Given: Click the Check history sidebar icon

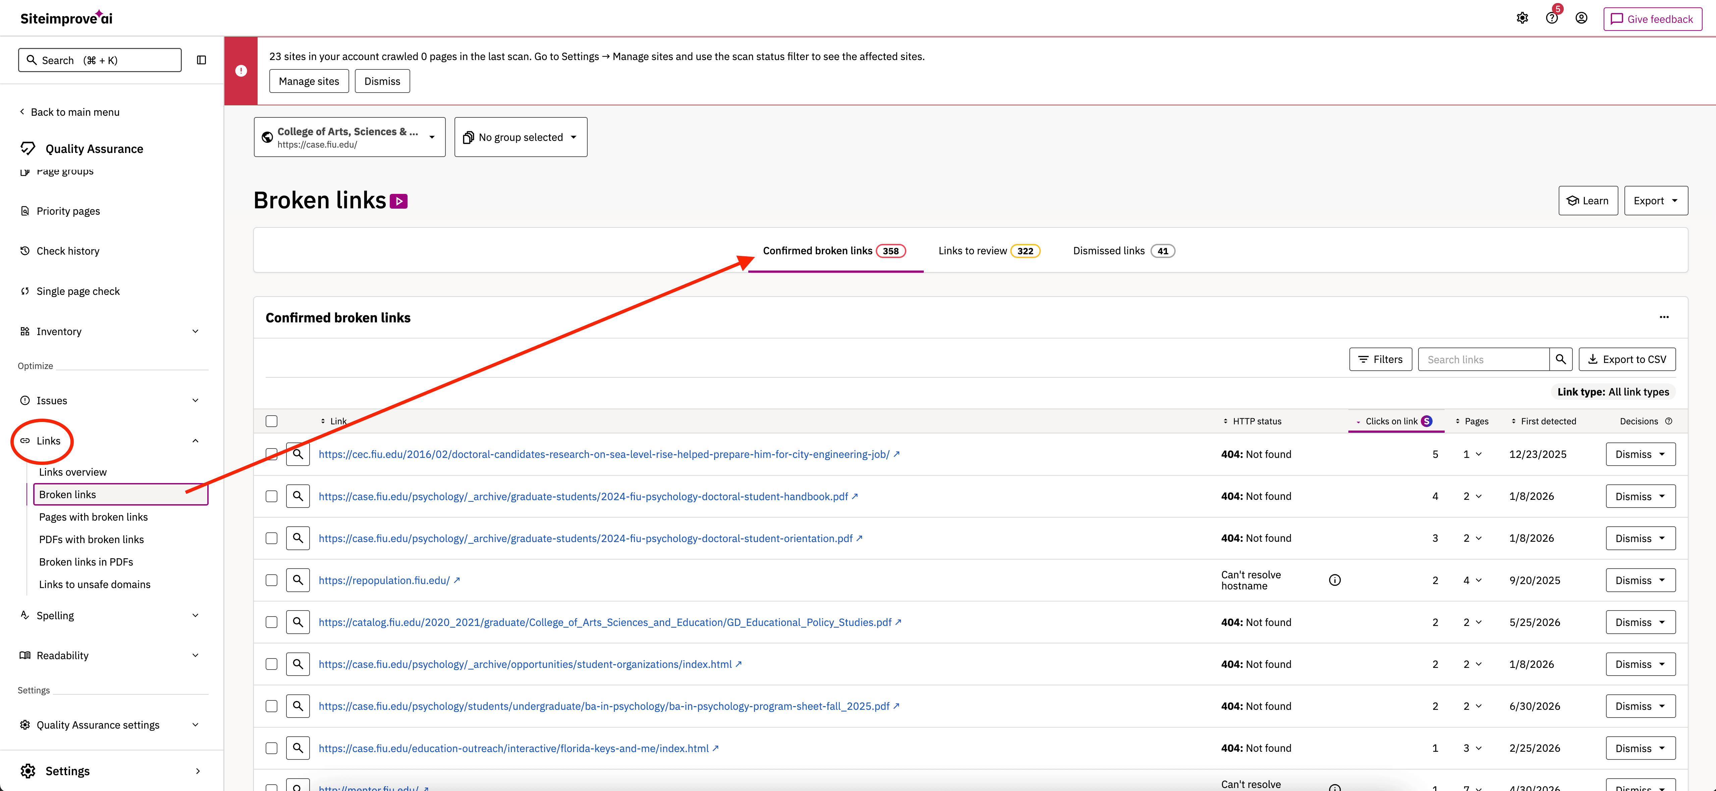Looking at the screenshot, I should click(x=24, y=251).
